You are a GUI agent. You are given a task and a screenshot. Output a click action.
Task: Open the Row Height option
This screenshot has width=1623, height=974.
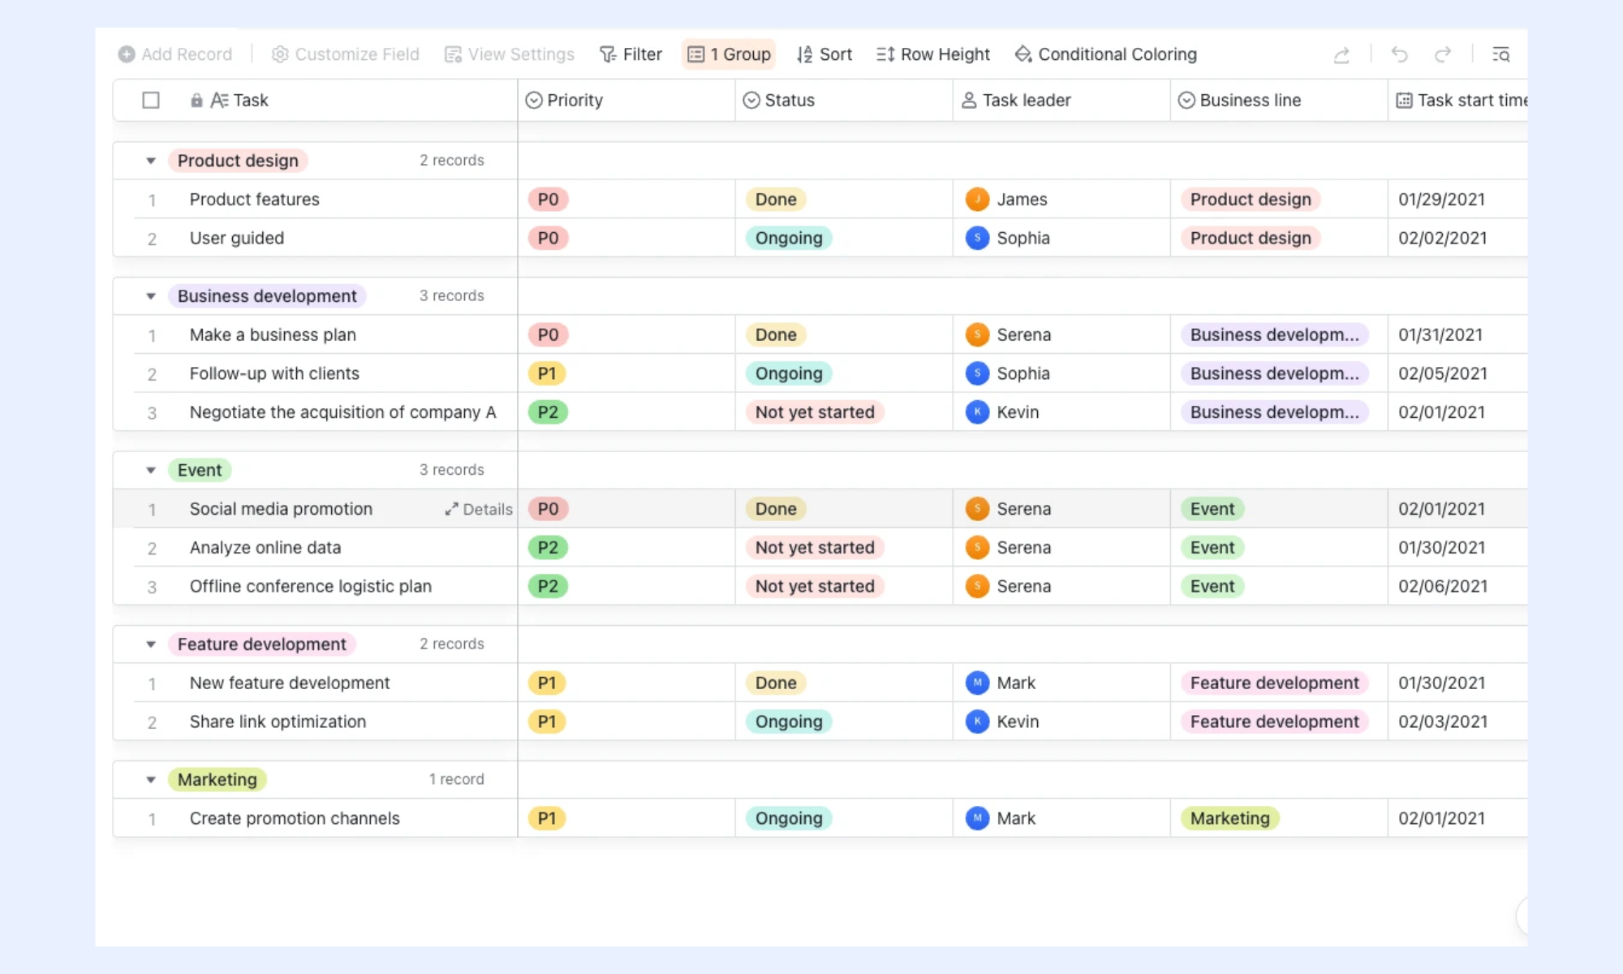pyautogui.click(x=933, y=54)
